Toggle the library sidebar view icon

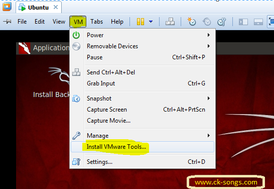(x=243, y=22)
